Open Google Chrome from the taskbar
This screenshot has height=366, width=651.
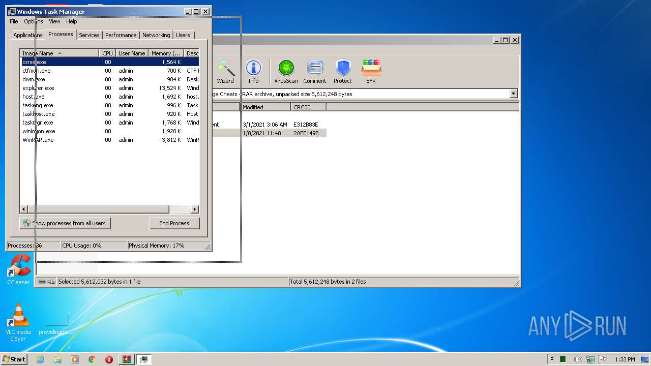point(92,359)
